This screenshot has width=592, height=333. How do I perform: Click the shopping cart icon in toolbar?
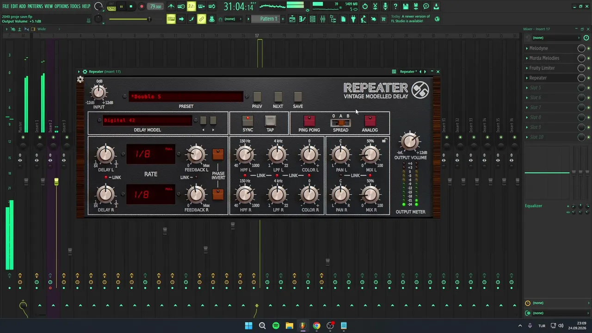[383, 19]
